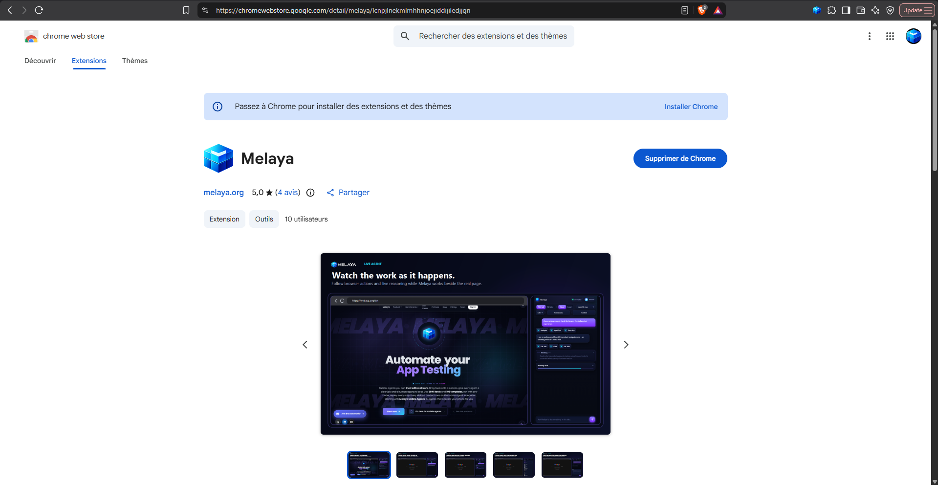Switch to the Extensions tab
Viewport: 938px width, 485px height.
tap(89, 61)
